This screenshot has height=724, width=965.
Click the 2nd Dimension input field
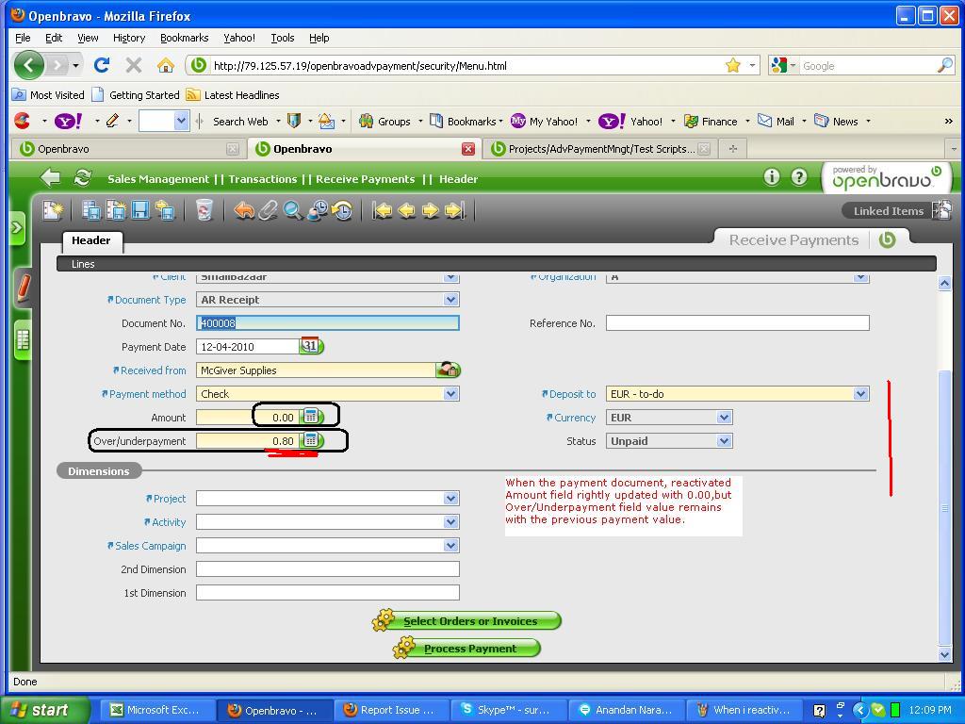(x=327, y=568)
